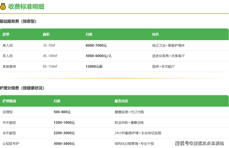Click the 2200-3000元 fee for 全失能型
The width and height of the screenshot is (229, 148).
click(64, 133)
